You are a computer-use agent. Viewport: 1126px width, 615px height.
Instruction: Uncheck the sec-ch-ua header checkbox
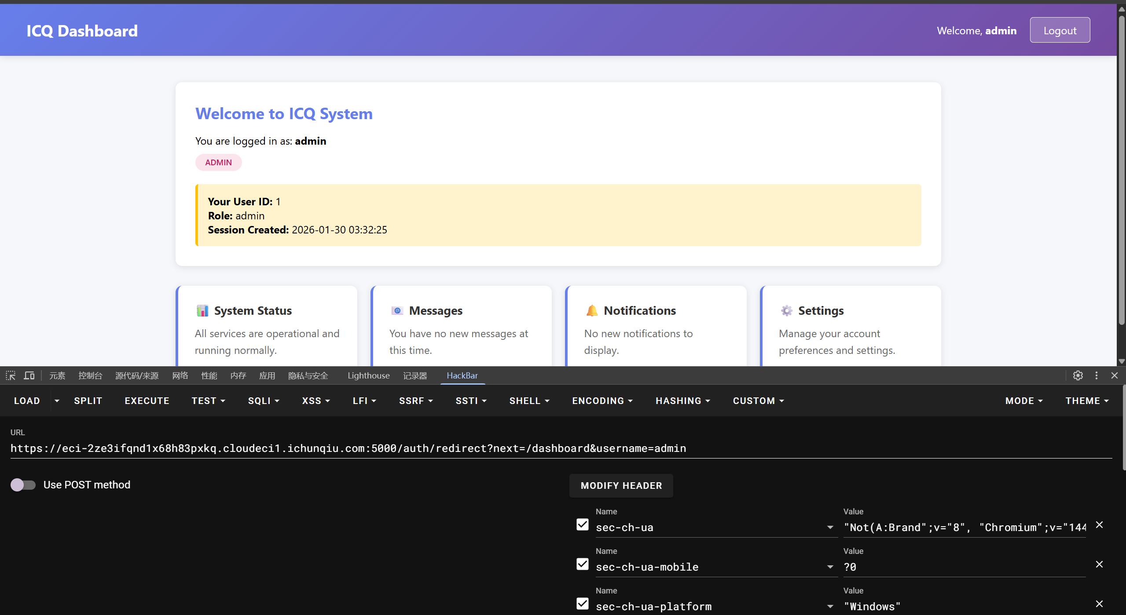coord(583,524)
